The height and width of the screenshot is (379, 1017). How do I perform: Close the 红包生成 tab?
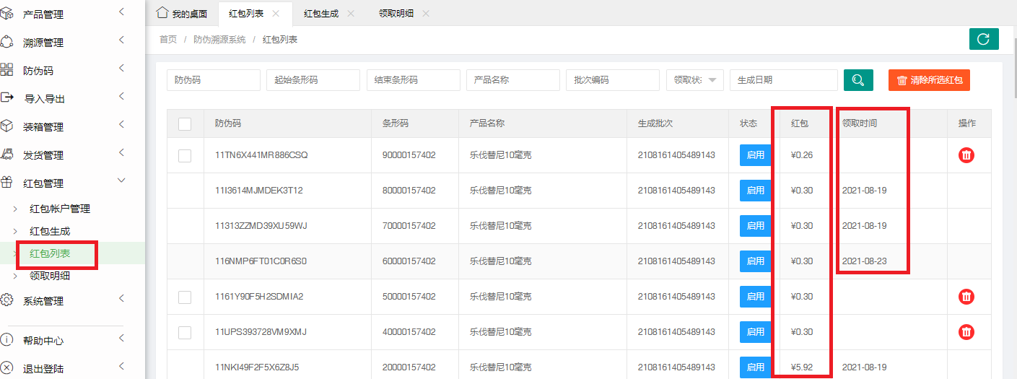pyautogui.click(x=351, y=14)
